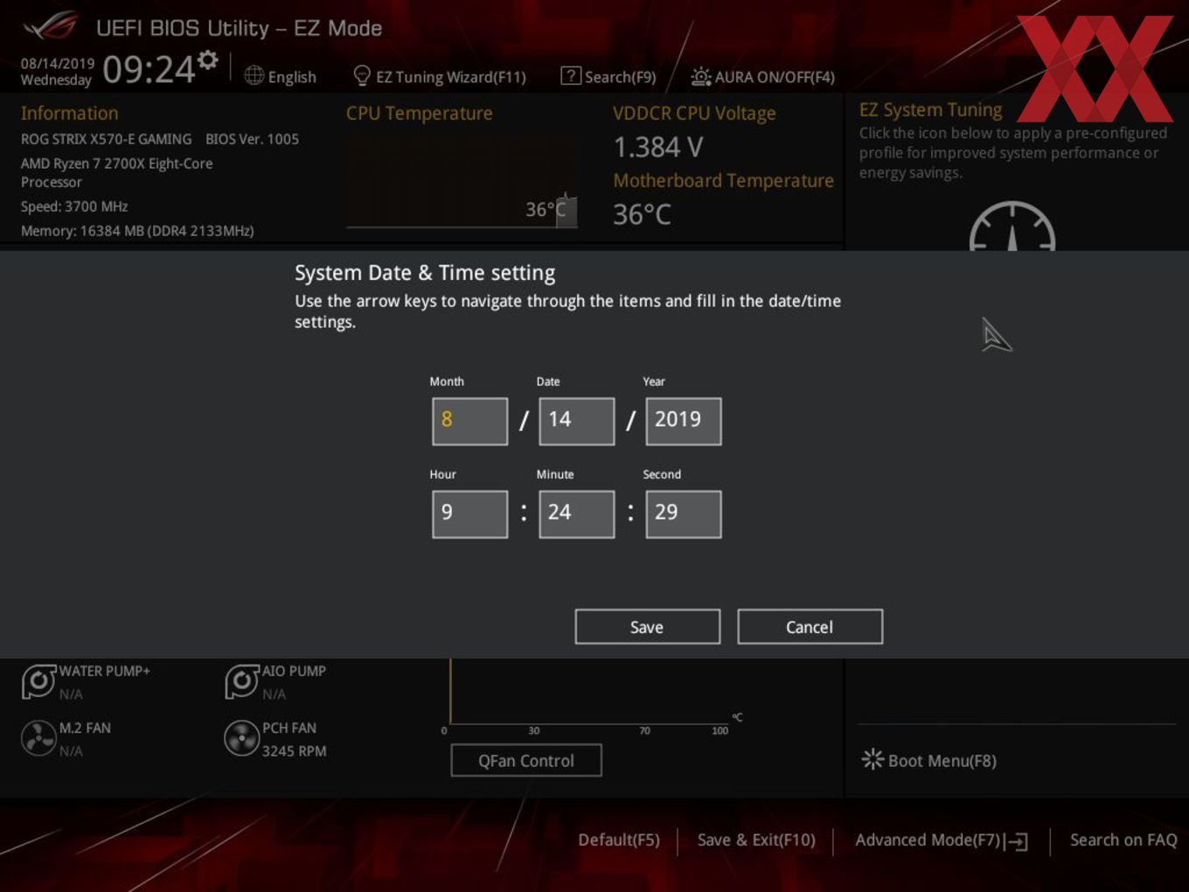The image size is (1189, 892).
Task: Click the PCH FAN 3245 RPM reading
Action: coord(295,751)
